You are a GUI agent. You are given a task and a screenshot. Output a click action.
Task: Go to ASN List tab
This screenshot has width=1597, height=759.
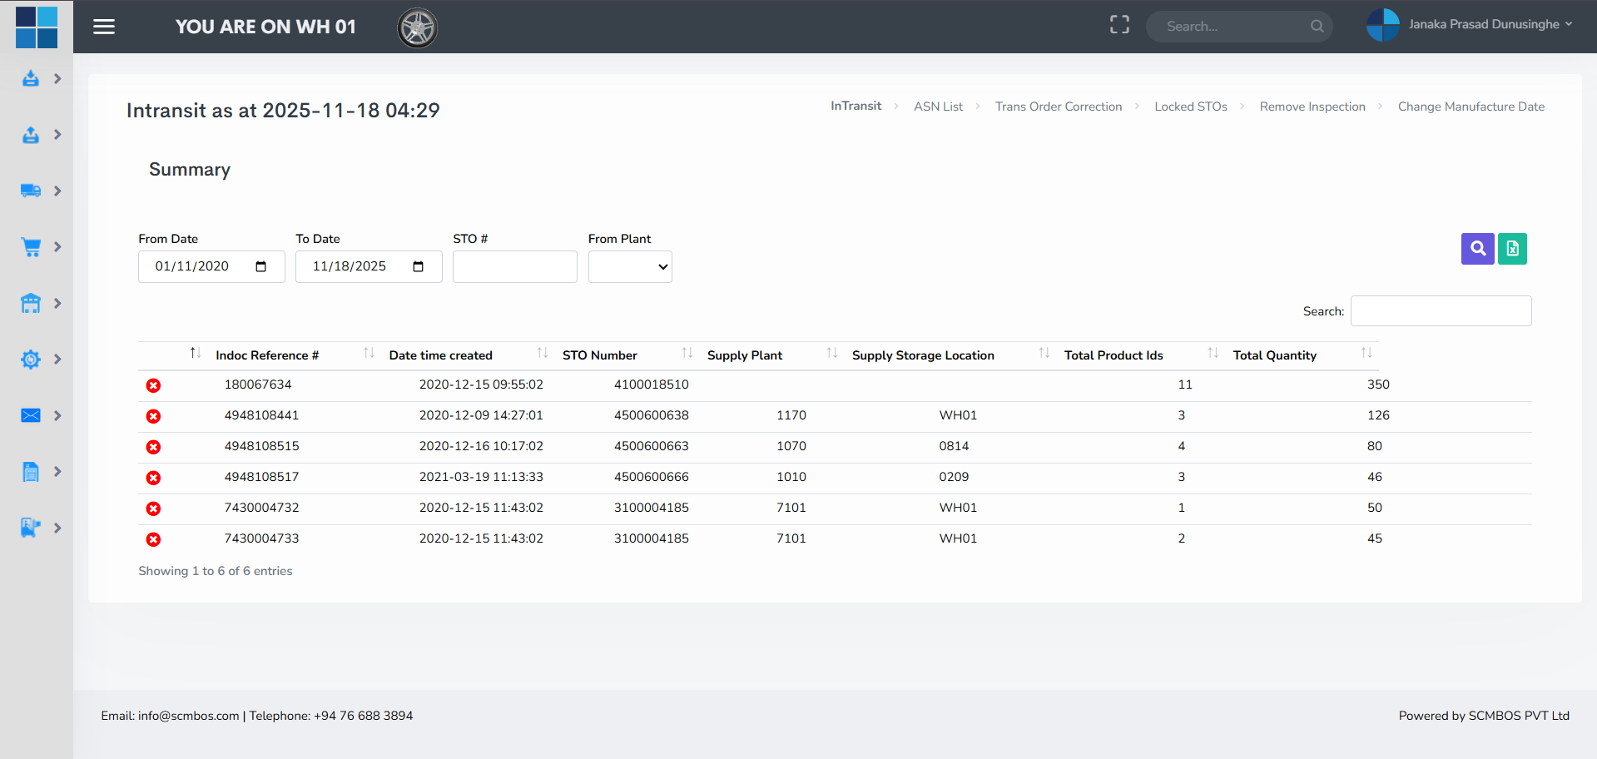pos(938,107)
